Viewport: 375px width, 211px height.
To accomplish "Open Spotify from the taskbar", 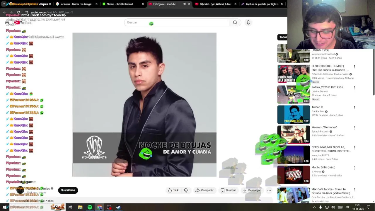I will pyautogui.click(x=90, y=207).
